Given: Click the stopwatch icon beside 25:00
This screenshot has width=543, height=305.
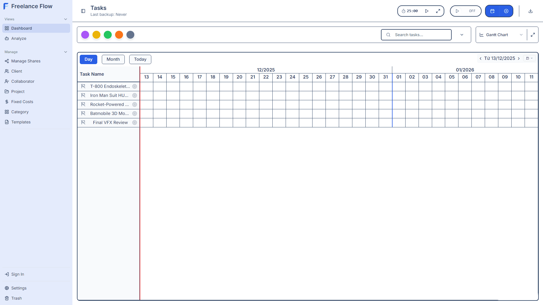Looking at the screenshot, I should [x=403, y=11].
